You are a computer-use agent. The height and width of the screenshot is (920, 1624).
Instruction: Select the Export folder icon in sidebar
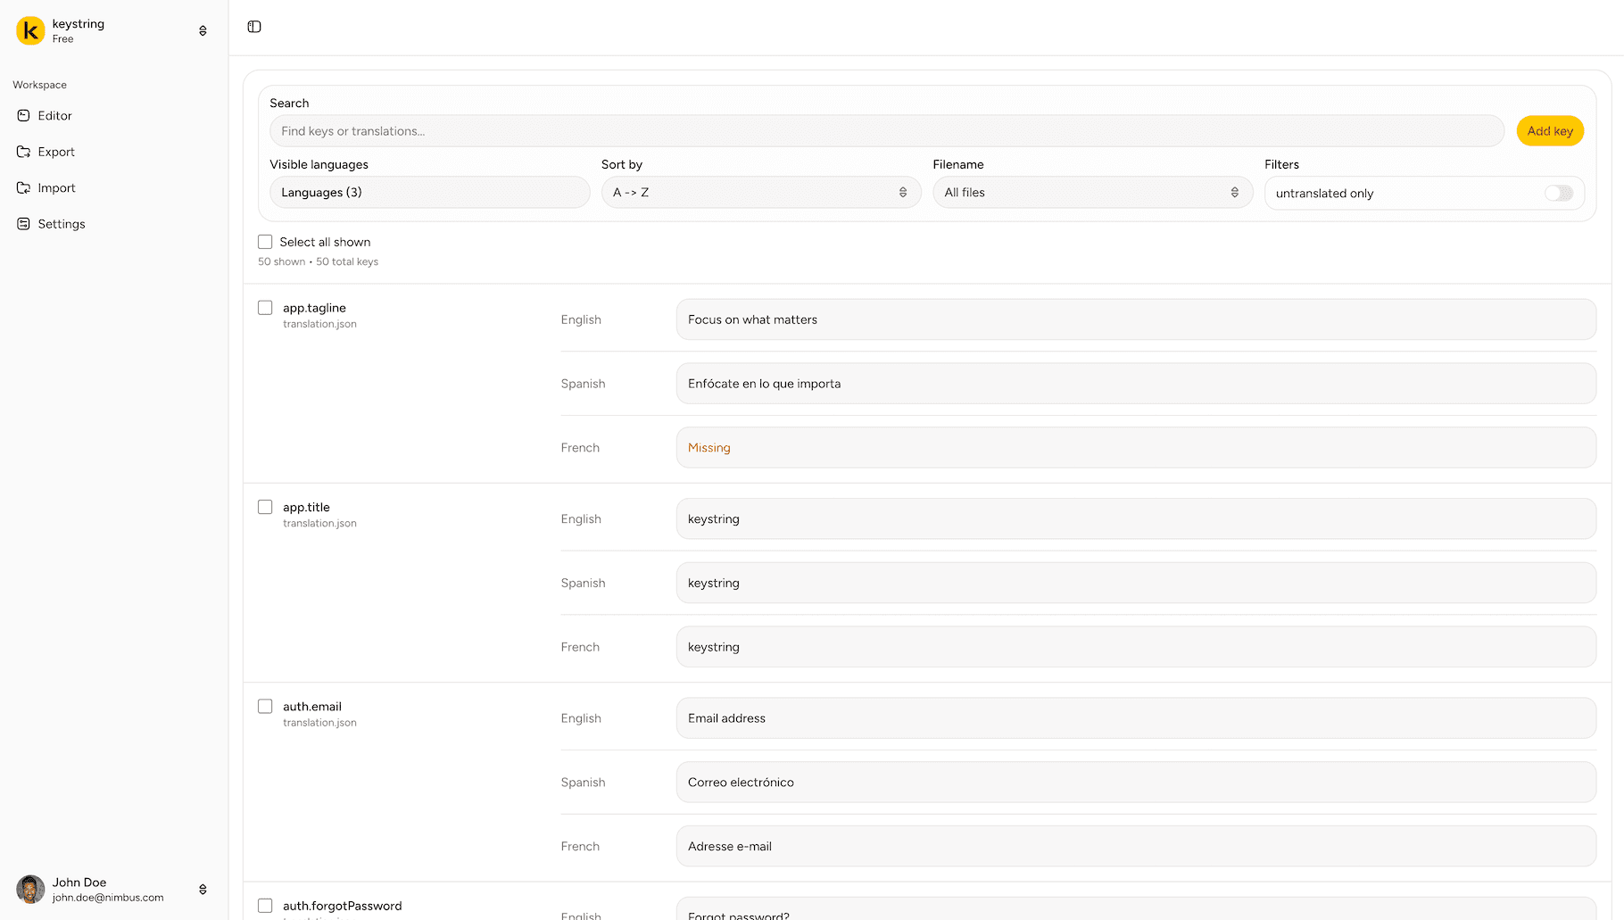24,152
